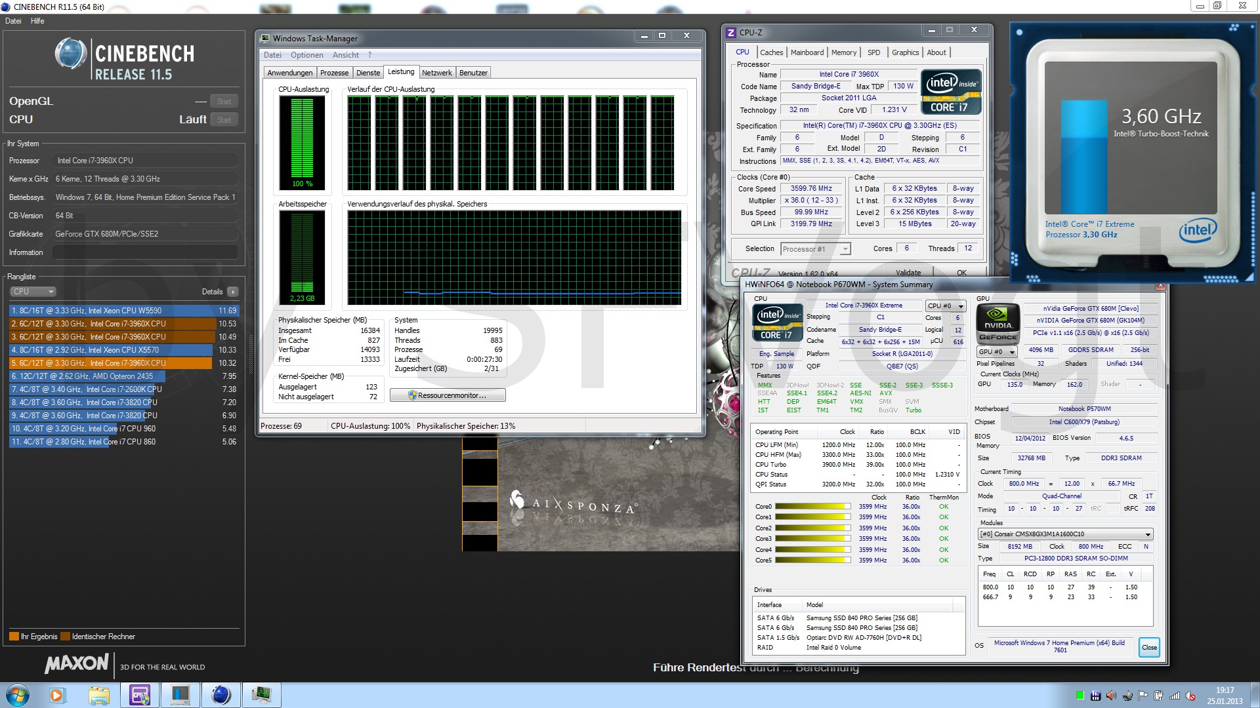Image resolution: width=1260 pixels, height=708 pixels.
Task: Switch to Cinebench via its taskbar icon
Action: 221,695
